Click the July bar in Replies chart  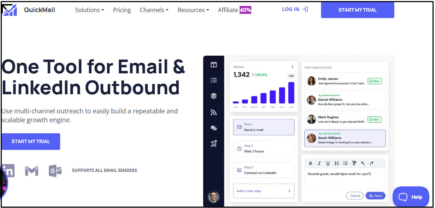pos(291,92)
